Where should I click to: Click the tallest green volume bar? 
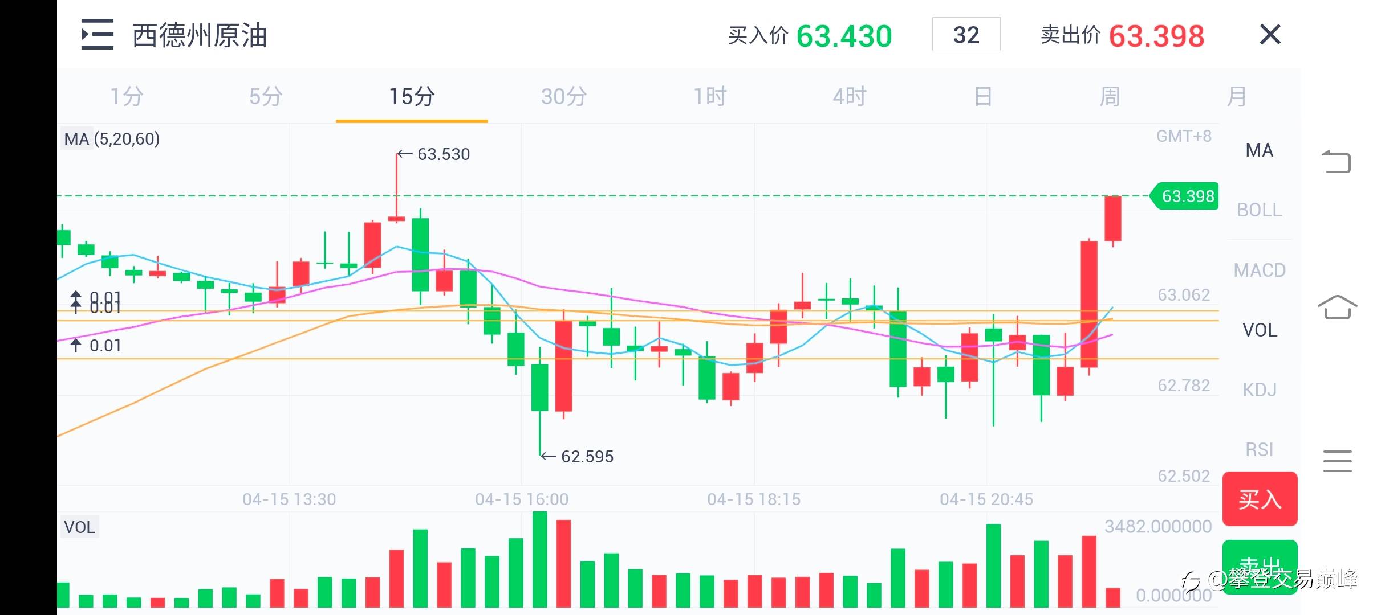pyautogui.click(x=539, y=559)
